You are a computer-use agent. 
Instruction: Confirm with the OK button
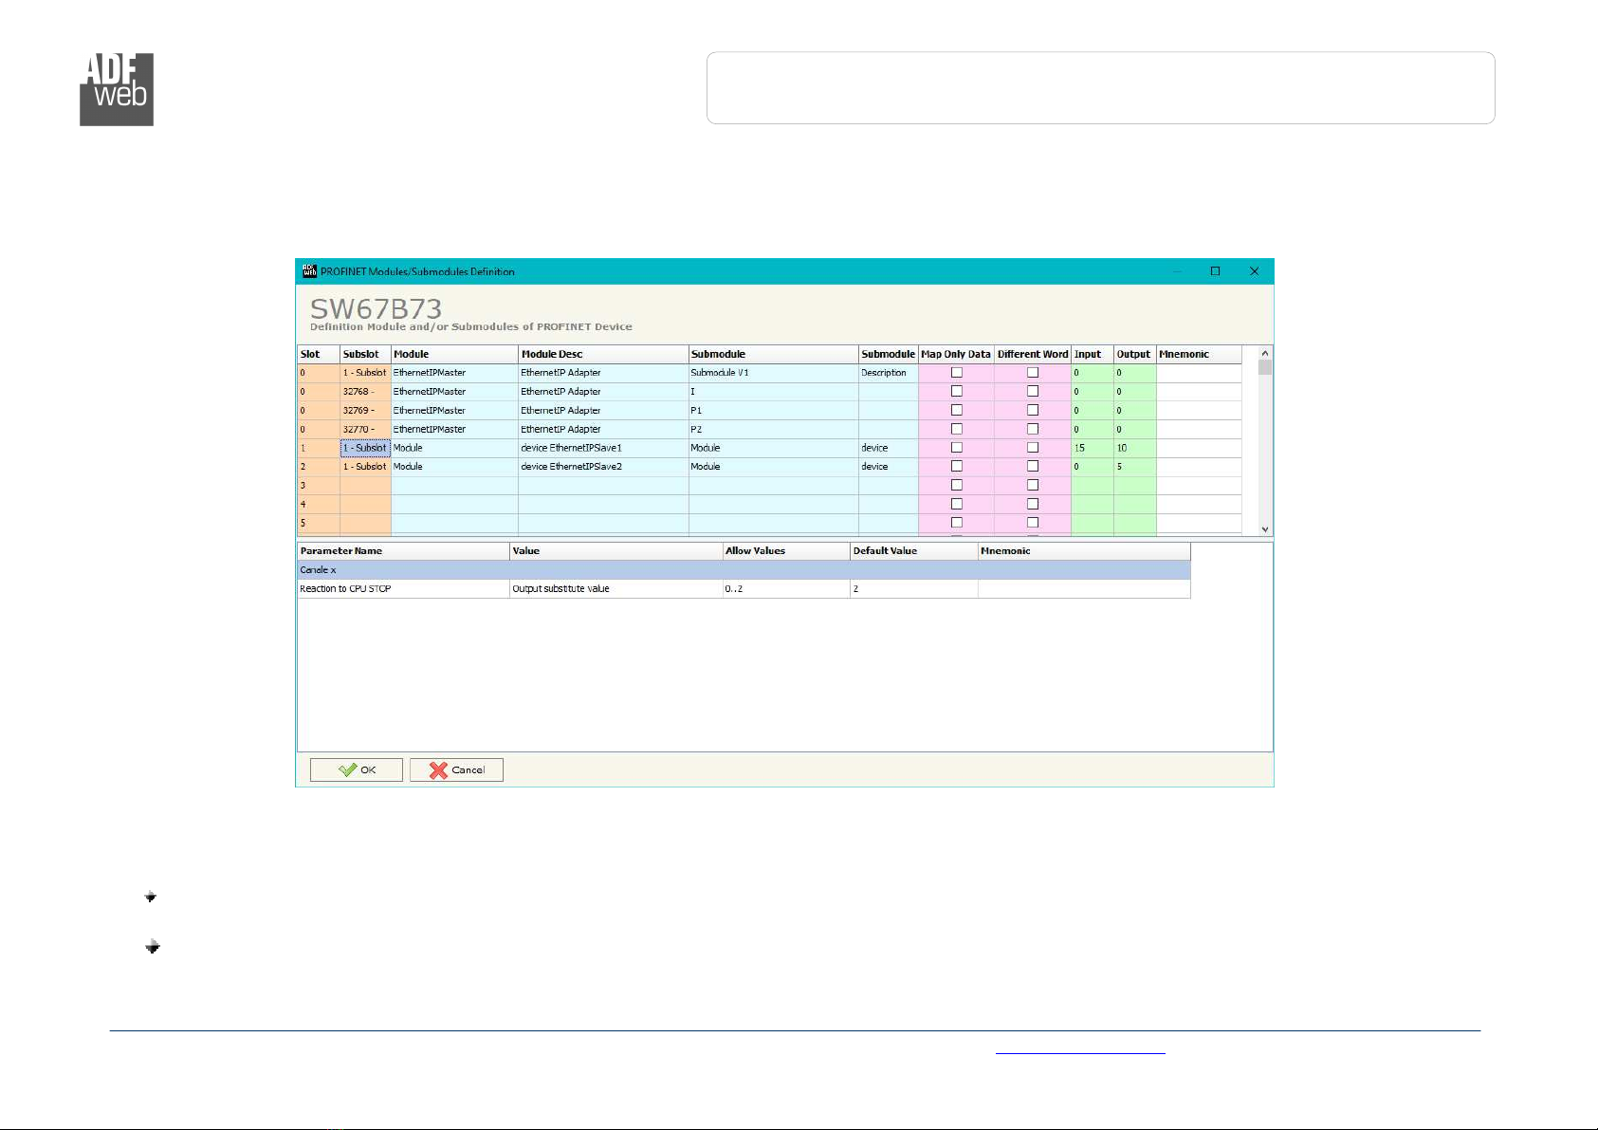357,769
